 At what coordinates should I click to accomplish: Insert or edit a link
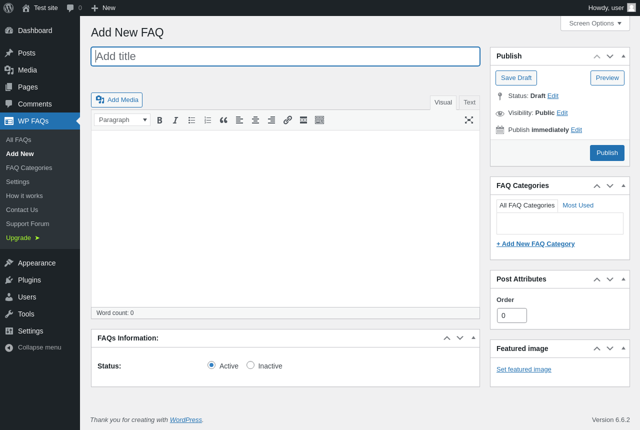287,120
